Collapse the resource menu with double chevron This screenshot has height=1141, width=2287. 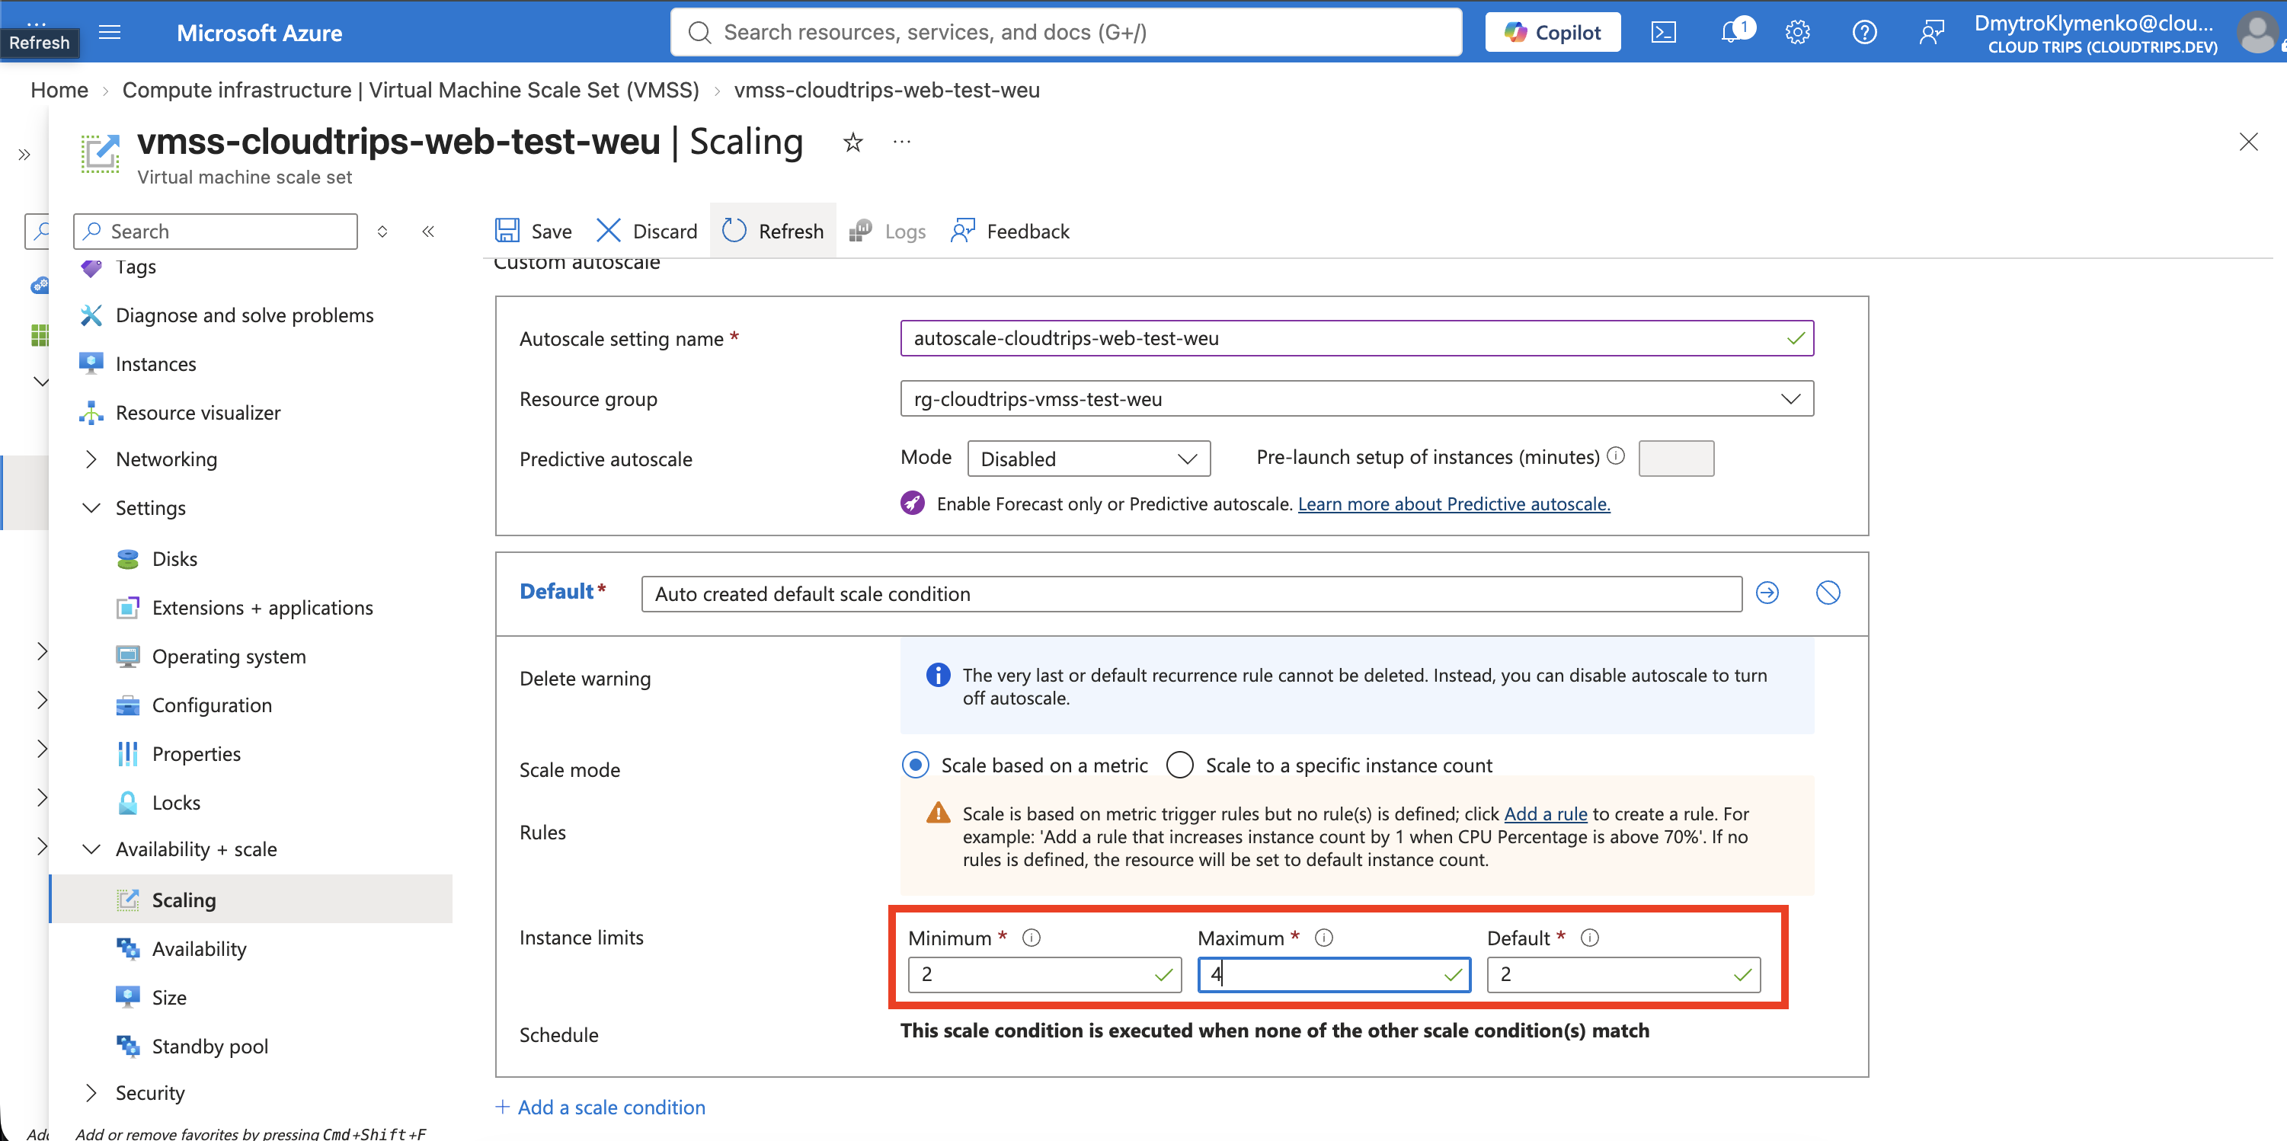[428, 232]
